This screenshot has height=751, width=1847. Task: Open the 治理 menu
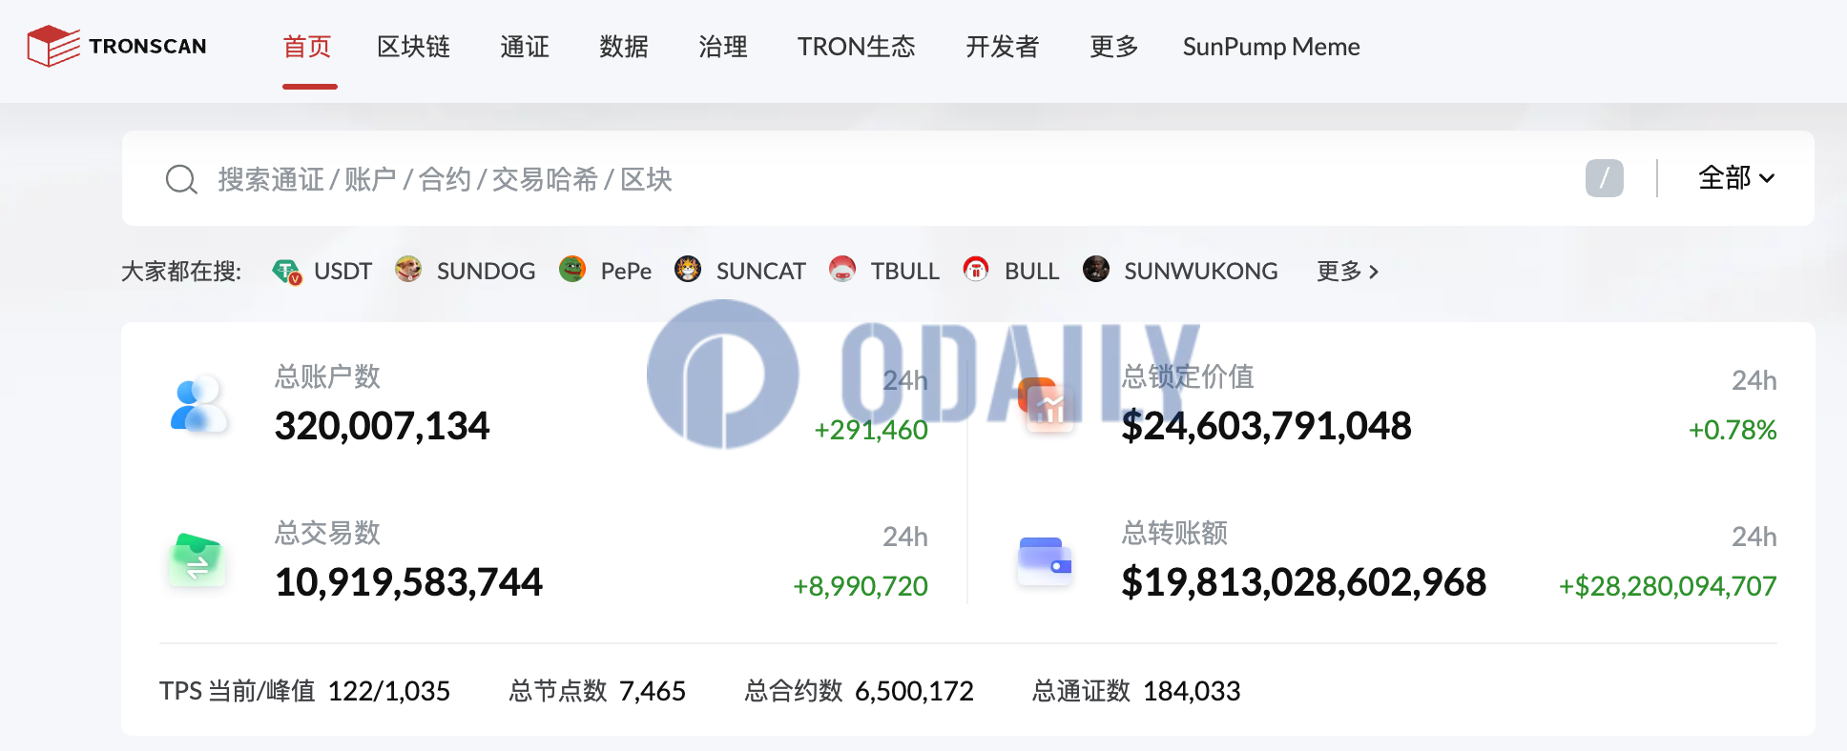pyautogui.click(x=723, y=47)
